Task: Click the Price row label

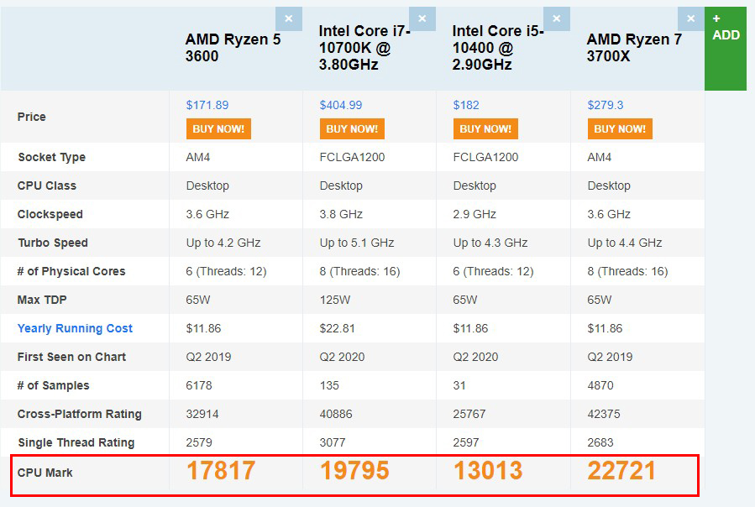Action: 32,117
